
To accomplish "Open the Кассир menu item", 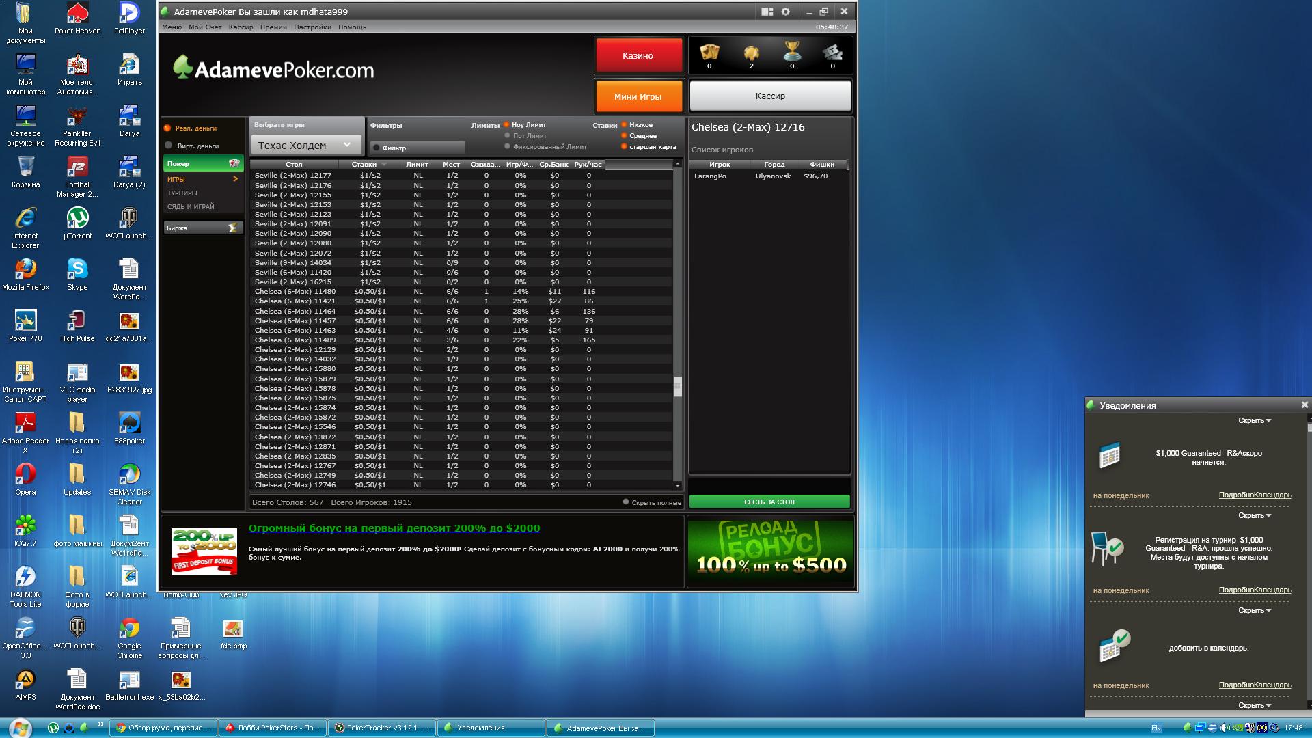I will pos(241,27).
